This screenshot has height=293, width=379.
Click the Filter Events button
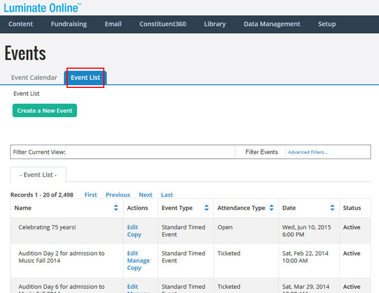coord(261,152)
